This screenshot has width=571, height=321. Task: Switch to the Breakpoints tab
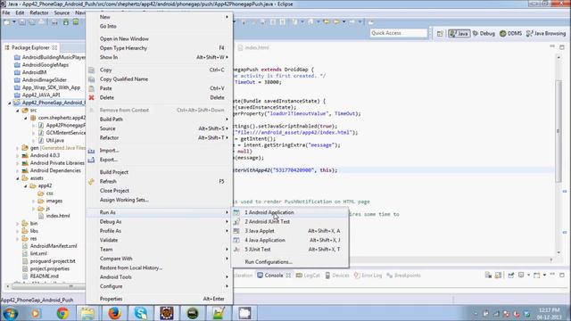(x=403, y=276)
